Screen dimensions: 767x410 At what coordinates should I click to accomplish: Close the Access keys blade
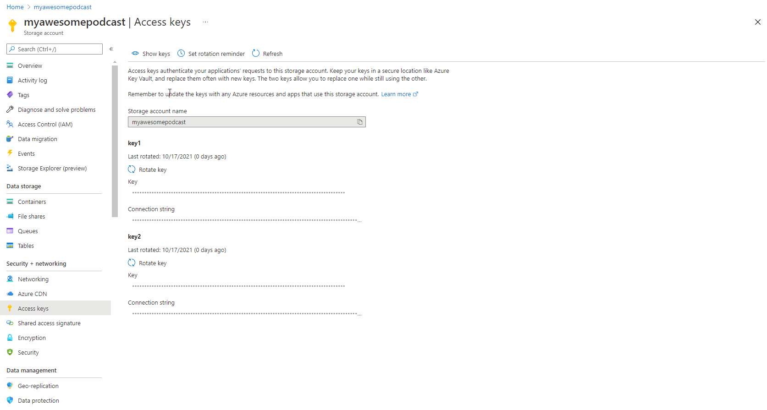[x=757, y=22]
